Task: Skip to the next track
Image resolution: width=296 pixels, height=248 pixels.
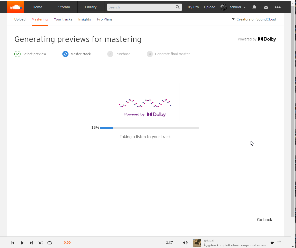Action: coord(31,243)
